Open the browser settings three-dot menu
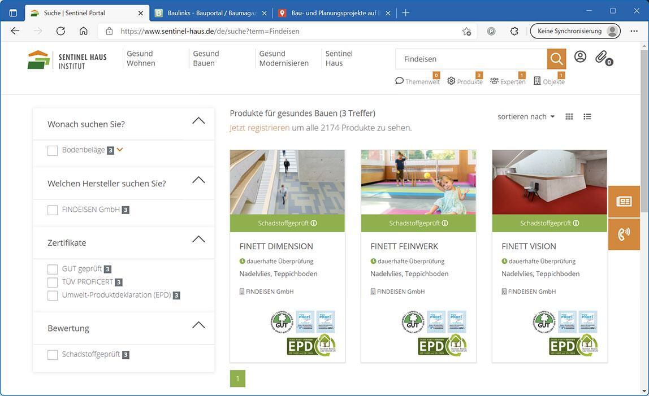Image resolution: width=649 pixels, height=396 pixels. [x=634, y=31]
